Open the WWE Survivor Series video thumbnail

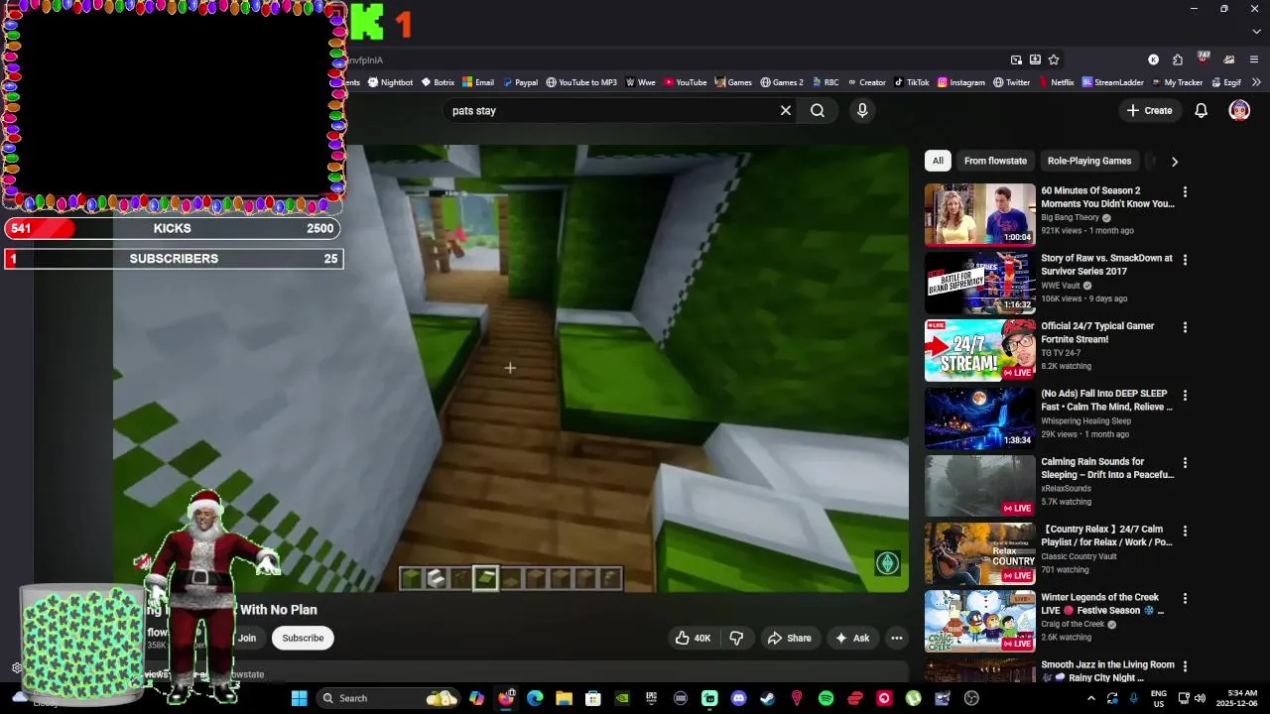[x=980, y=282]
